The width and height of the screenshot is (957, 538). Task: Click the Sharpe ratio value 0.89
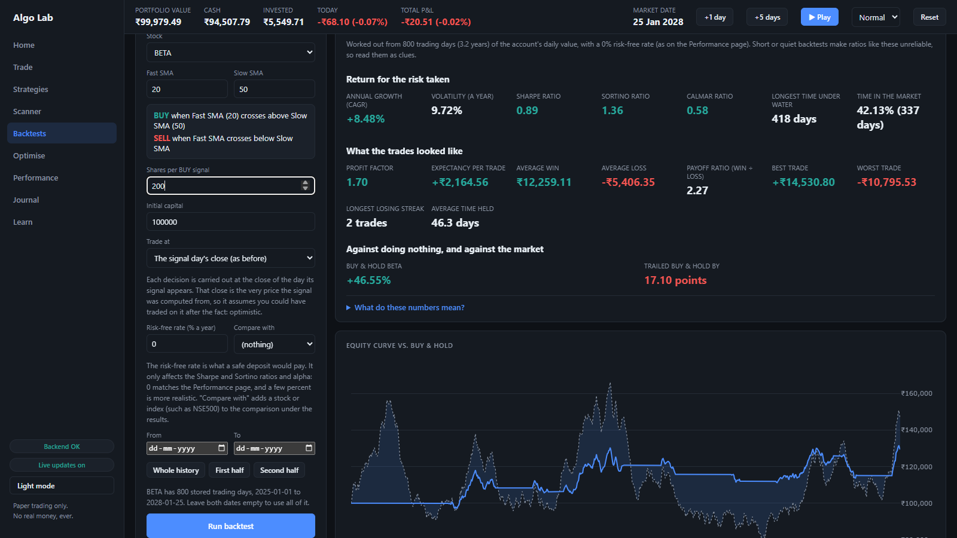[x=528, y=111]
